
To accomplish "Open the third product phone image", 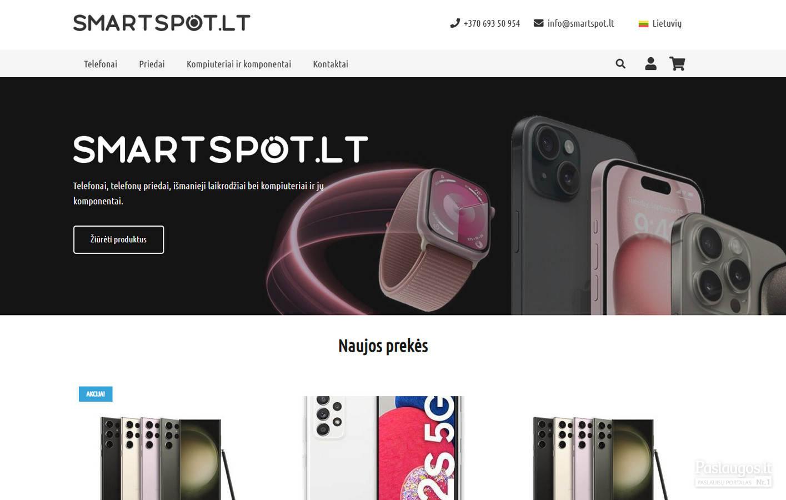I will pos(599,458).
